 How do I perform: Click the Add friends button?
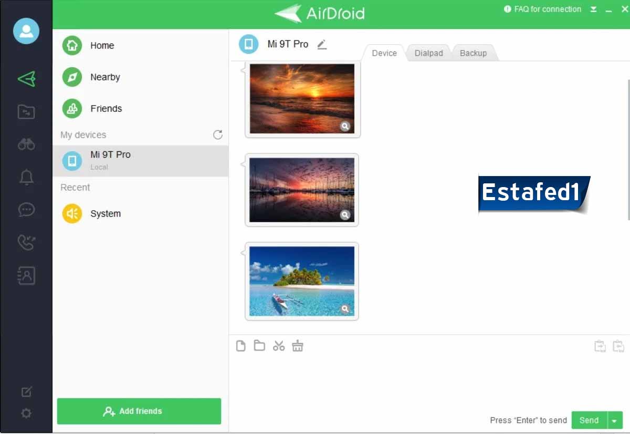click(139, 411)
